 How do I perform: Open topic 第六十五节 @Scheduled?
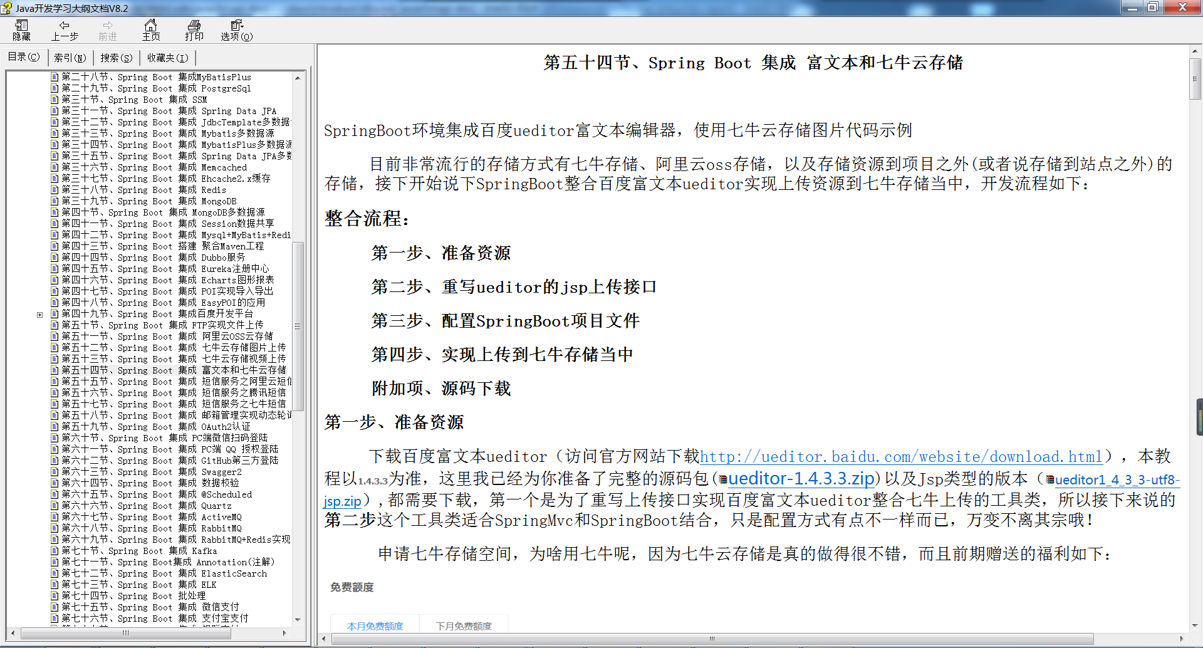pyautogui.click(x=157, y=494)
